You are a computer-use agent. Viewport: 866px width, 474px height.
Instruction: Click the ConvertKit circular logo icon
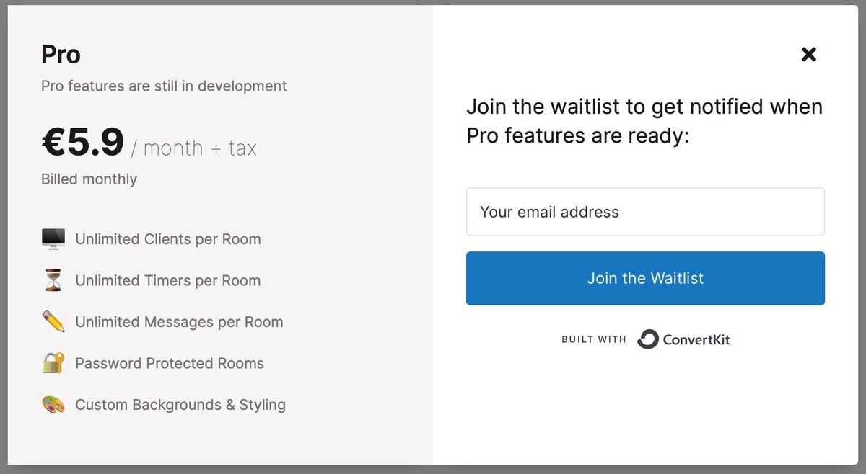647,339
